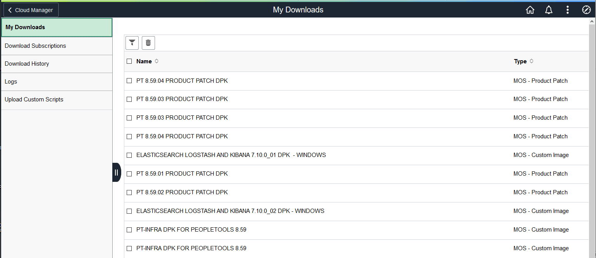
Task: Switch to Download Subscriptions
Action: 35,45
